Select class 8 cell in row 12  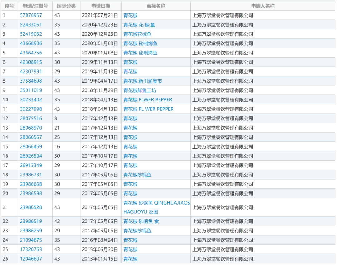66,118
